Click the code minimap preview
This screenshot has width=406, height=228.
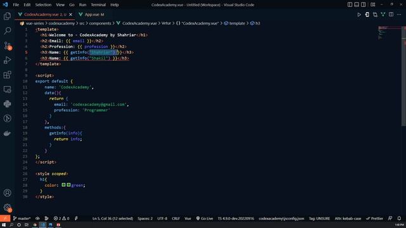click(389, 32)
